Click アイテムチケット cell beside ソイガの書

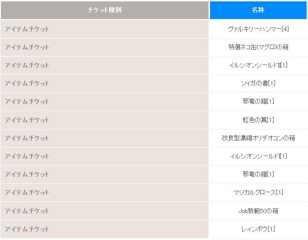coord(105,84)
